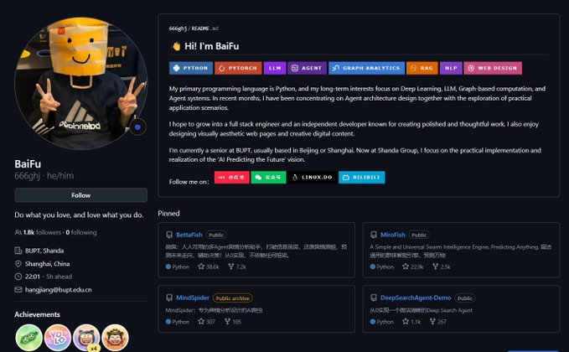This screenshot has height=352, width=569.
Task: Click the hangjiang@bupt.edu.cn email link
Action: (58, 290)
